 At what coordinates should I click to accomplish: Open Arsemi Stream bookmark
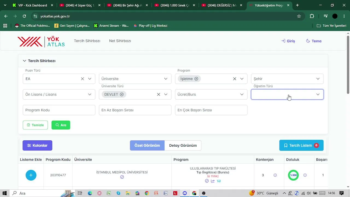point(111,26)
